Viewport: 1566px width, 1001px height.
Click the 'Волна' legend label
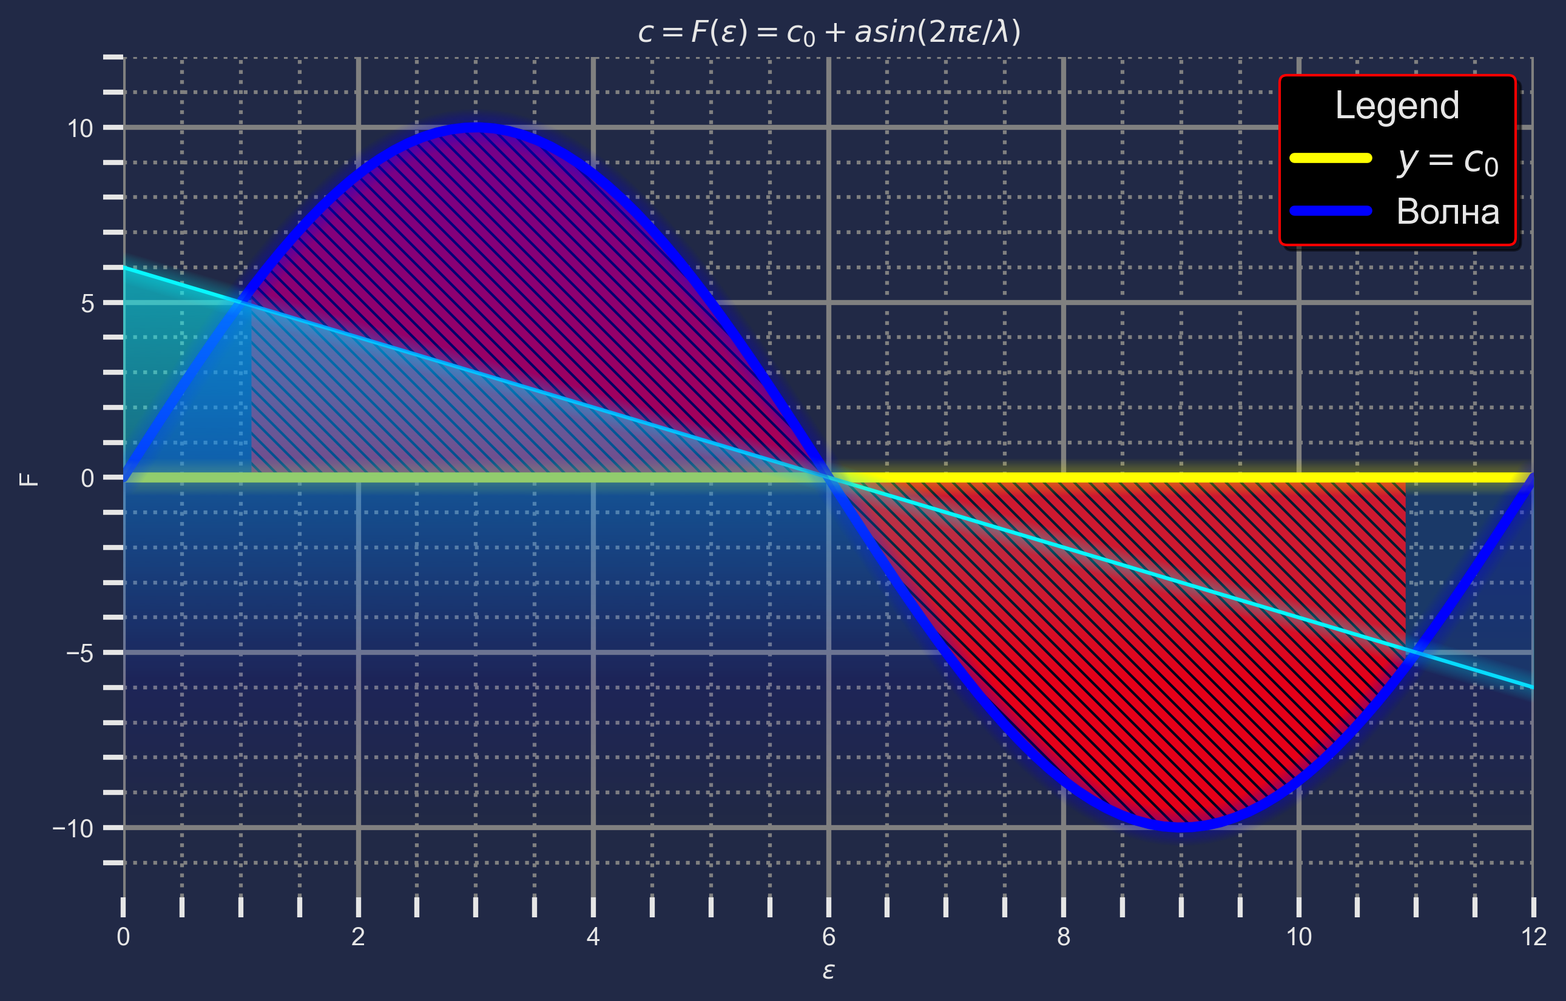(1448, 212)
